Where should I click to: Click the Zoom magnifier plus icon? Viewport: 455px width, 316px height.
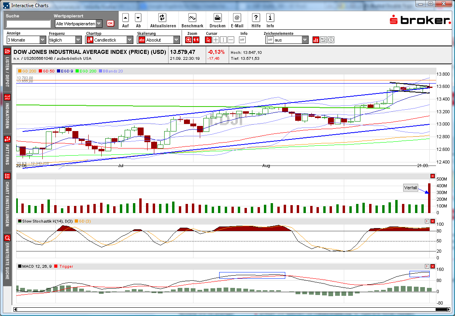tap(188, 40)
